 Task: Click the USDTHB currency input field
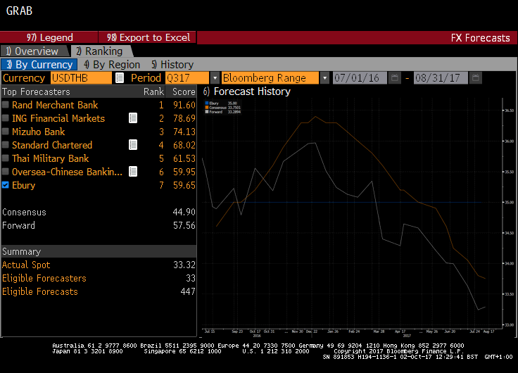(81, 78)
